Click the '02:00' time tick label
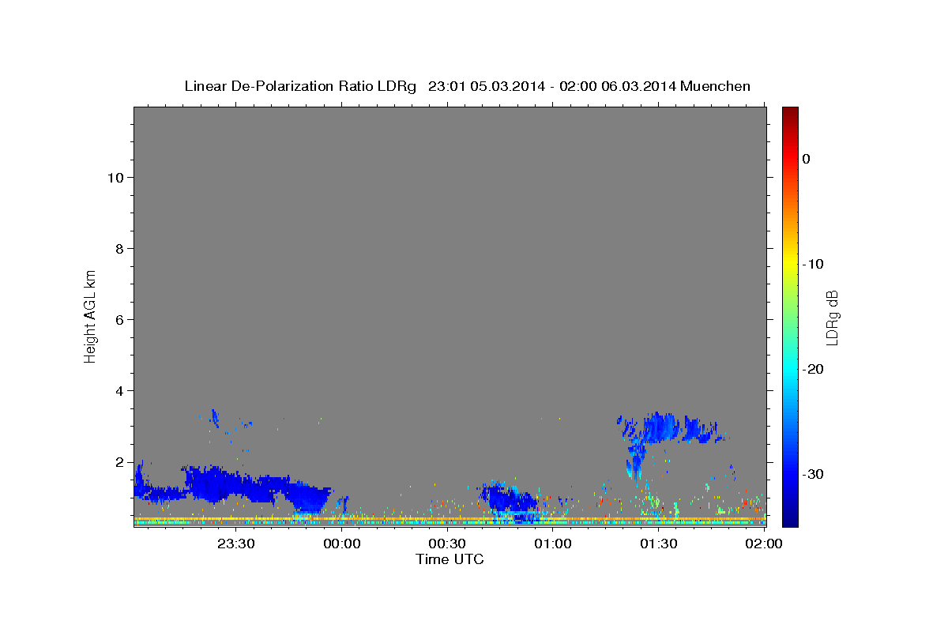 pos(764,544)
